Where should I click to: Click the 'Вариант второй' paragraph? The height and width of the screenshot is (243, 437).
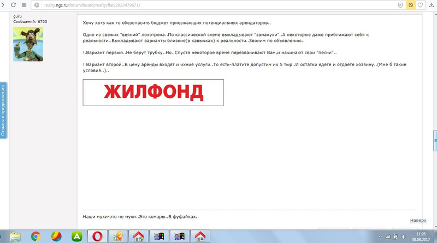coord(244,67)
